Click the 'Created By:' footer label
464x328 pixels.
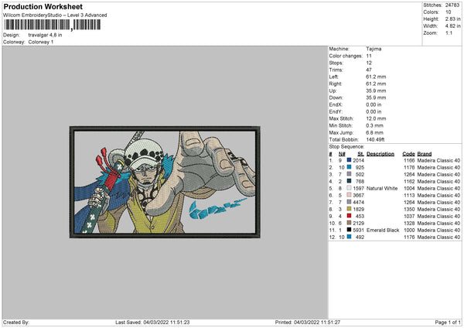coord(16,322)
